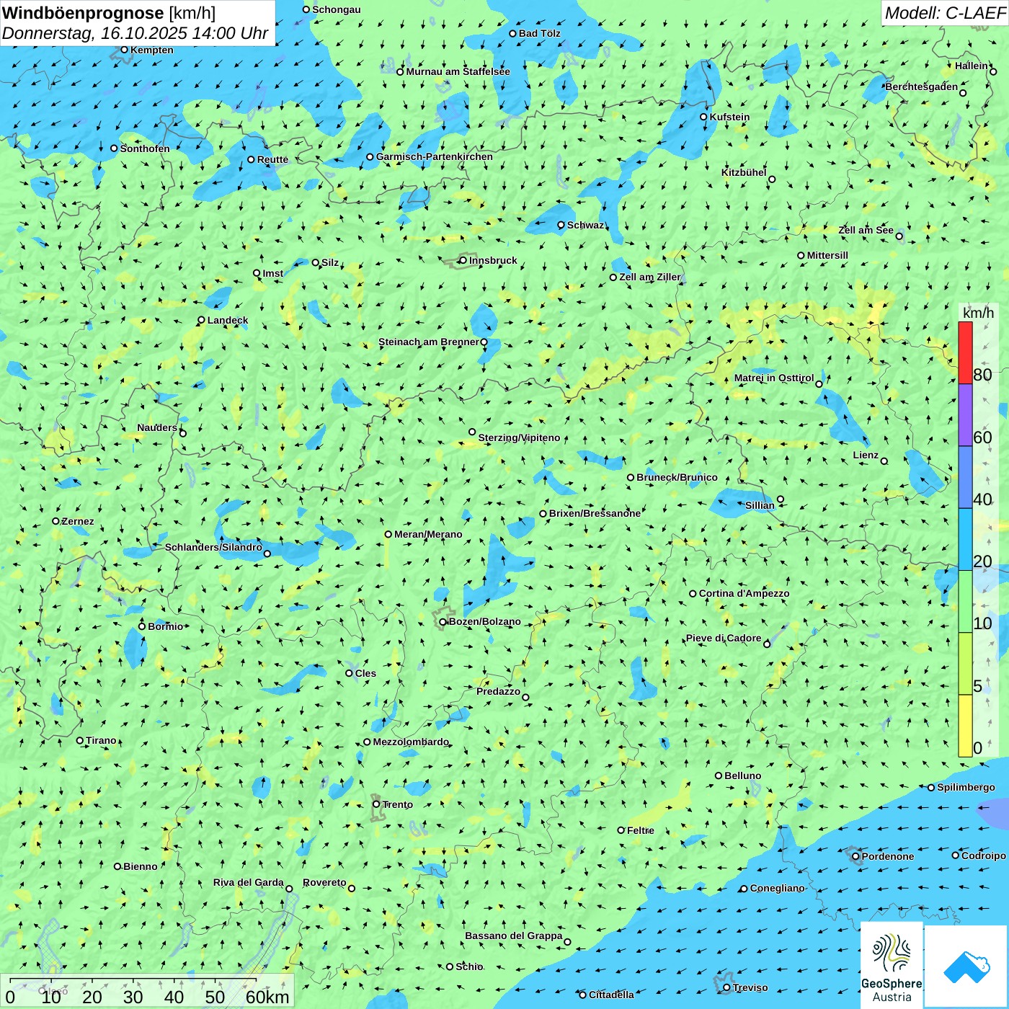The height and width of the screenshot is (1009, 1009).
Task: Click the Modell: C-LAEF label
Action: [x=945, y=13]
